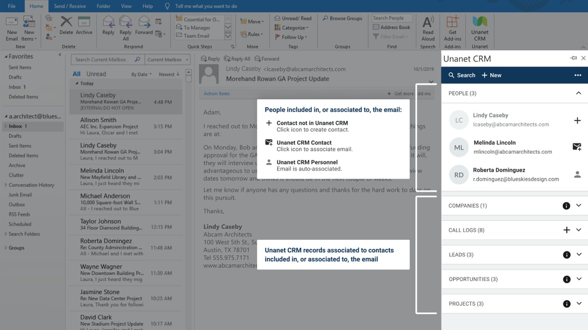The height and width of the screenshot is (330, 588).
Task: Click the Unread/ Read button
Action: pyautogui.click(x=293, y=18)
